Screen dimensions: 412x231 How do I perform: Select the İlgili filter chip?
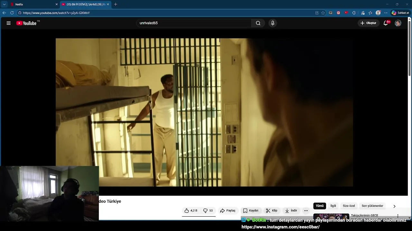333,206
